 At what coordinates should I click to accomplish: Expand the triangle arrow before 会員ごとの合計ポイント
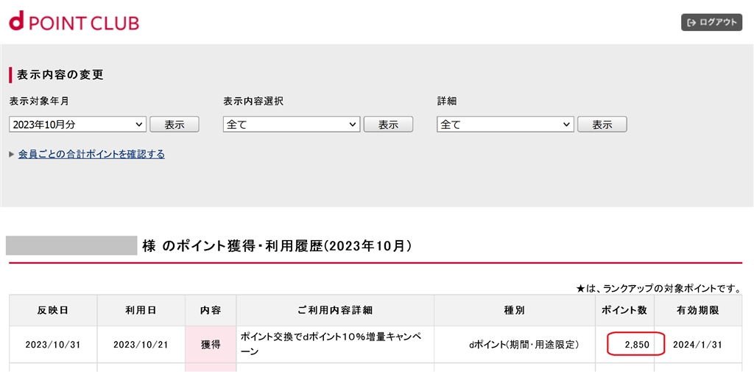pyautogui.click(x=12, y=154)
